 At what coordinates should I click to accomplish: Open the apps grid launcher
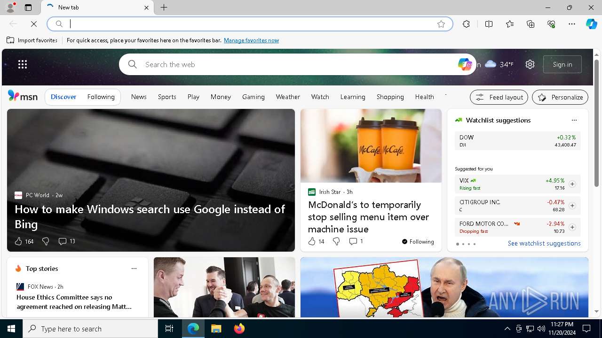point(23,64)
